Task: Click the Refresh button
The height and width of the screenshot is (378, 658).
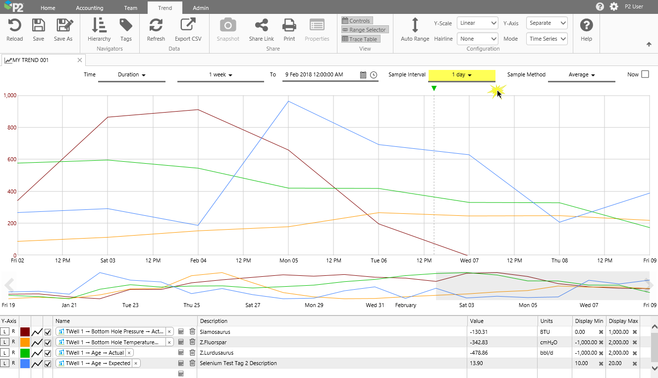Action: coord(156,25)
